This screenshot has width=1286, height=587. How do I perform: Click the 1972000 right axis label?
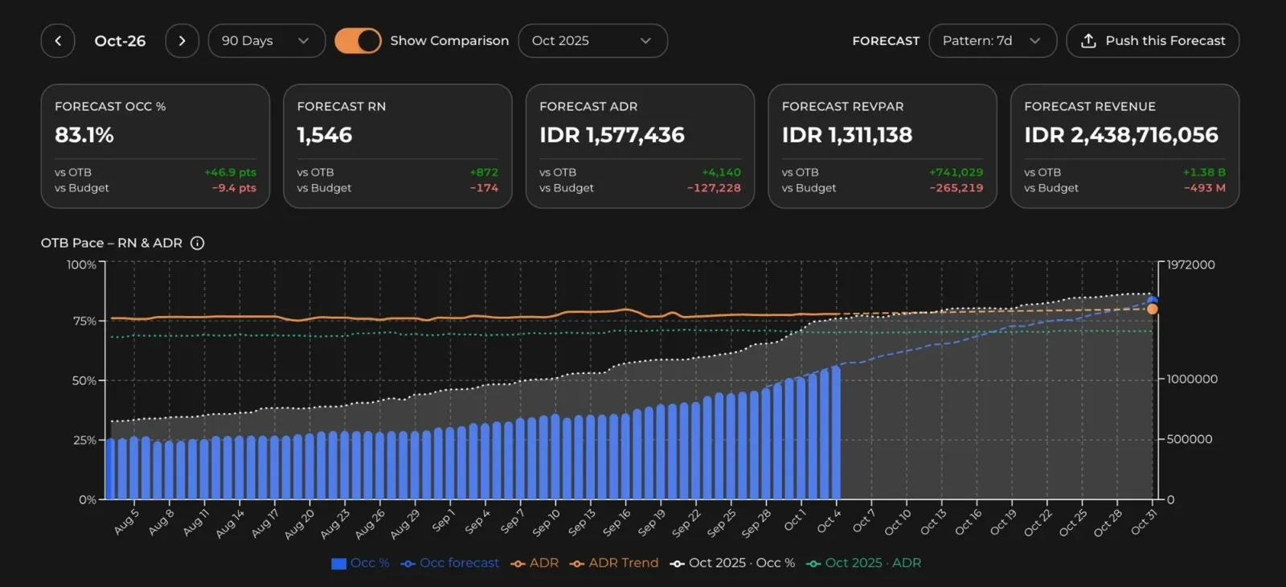tap(1191, 265)
